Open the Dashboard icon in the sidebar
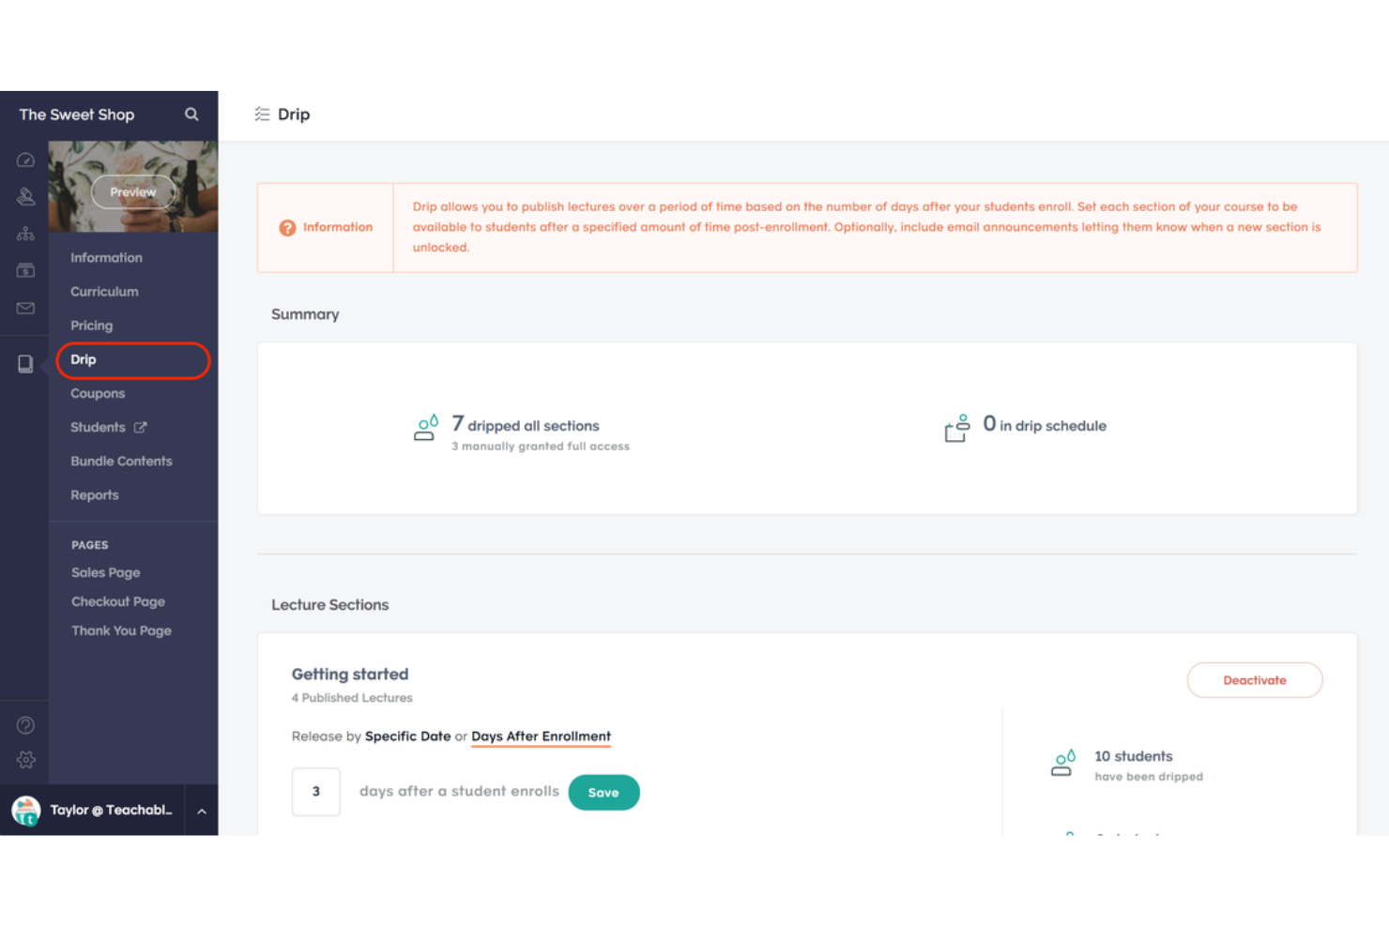Screen dimensions: 1389x926 (x=25, y=159)
